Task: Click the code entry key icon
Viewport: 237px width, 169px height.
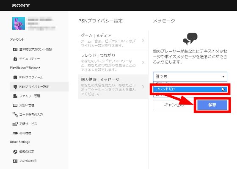Action: [x=15, y=114]
